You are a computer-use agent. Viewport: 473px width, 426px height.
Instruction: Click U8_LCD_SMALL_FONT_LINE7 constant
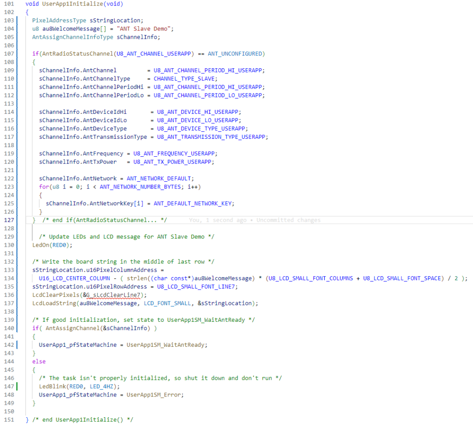196,287
